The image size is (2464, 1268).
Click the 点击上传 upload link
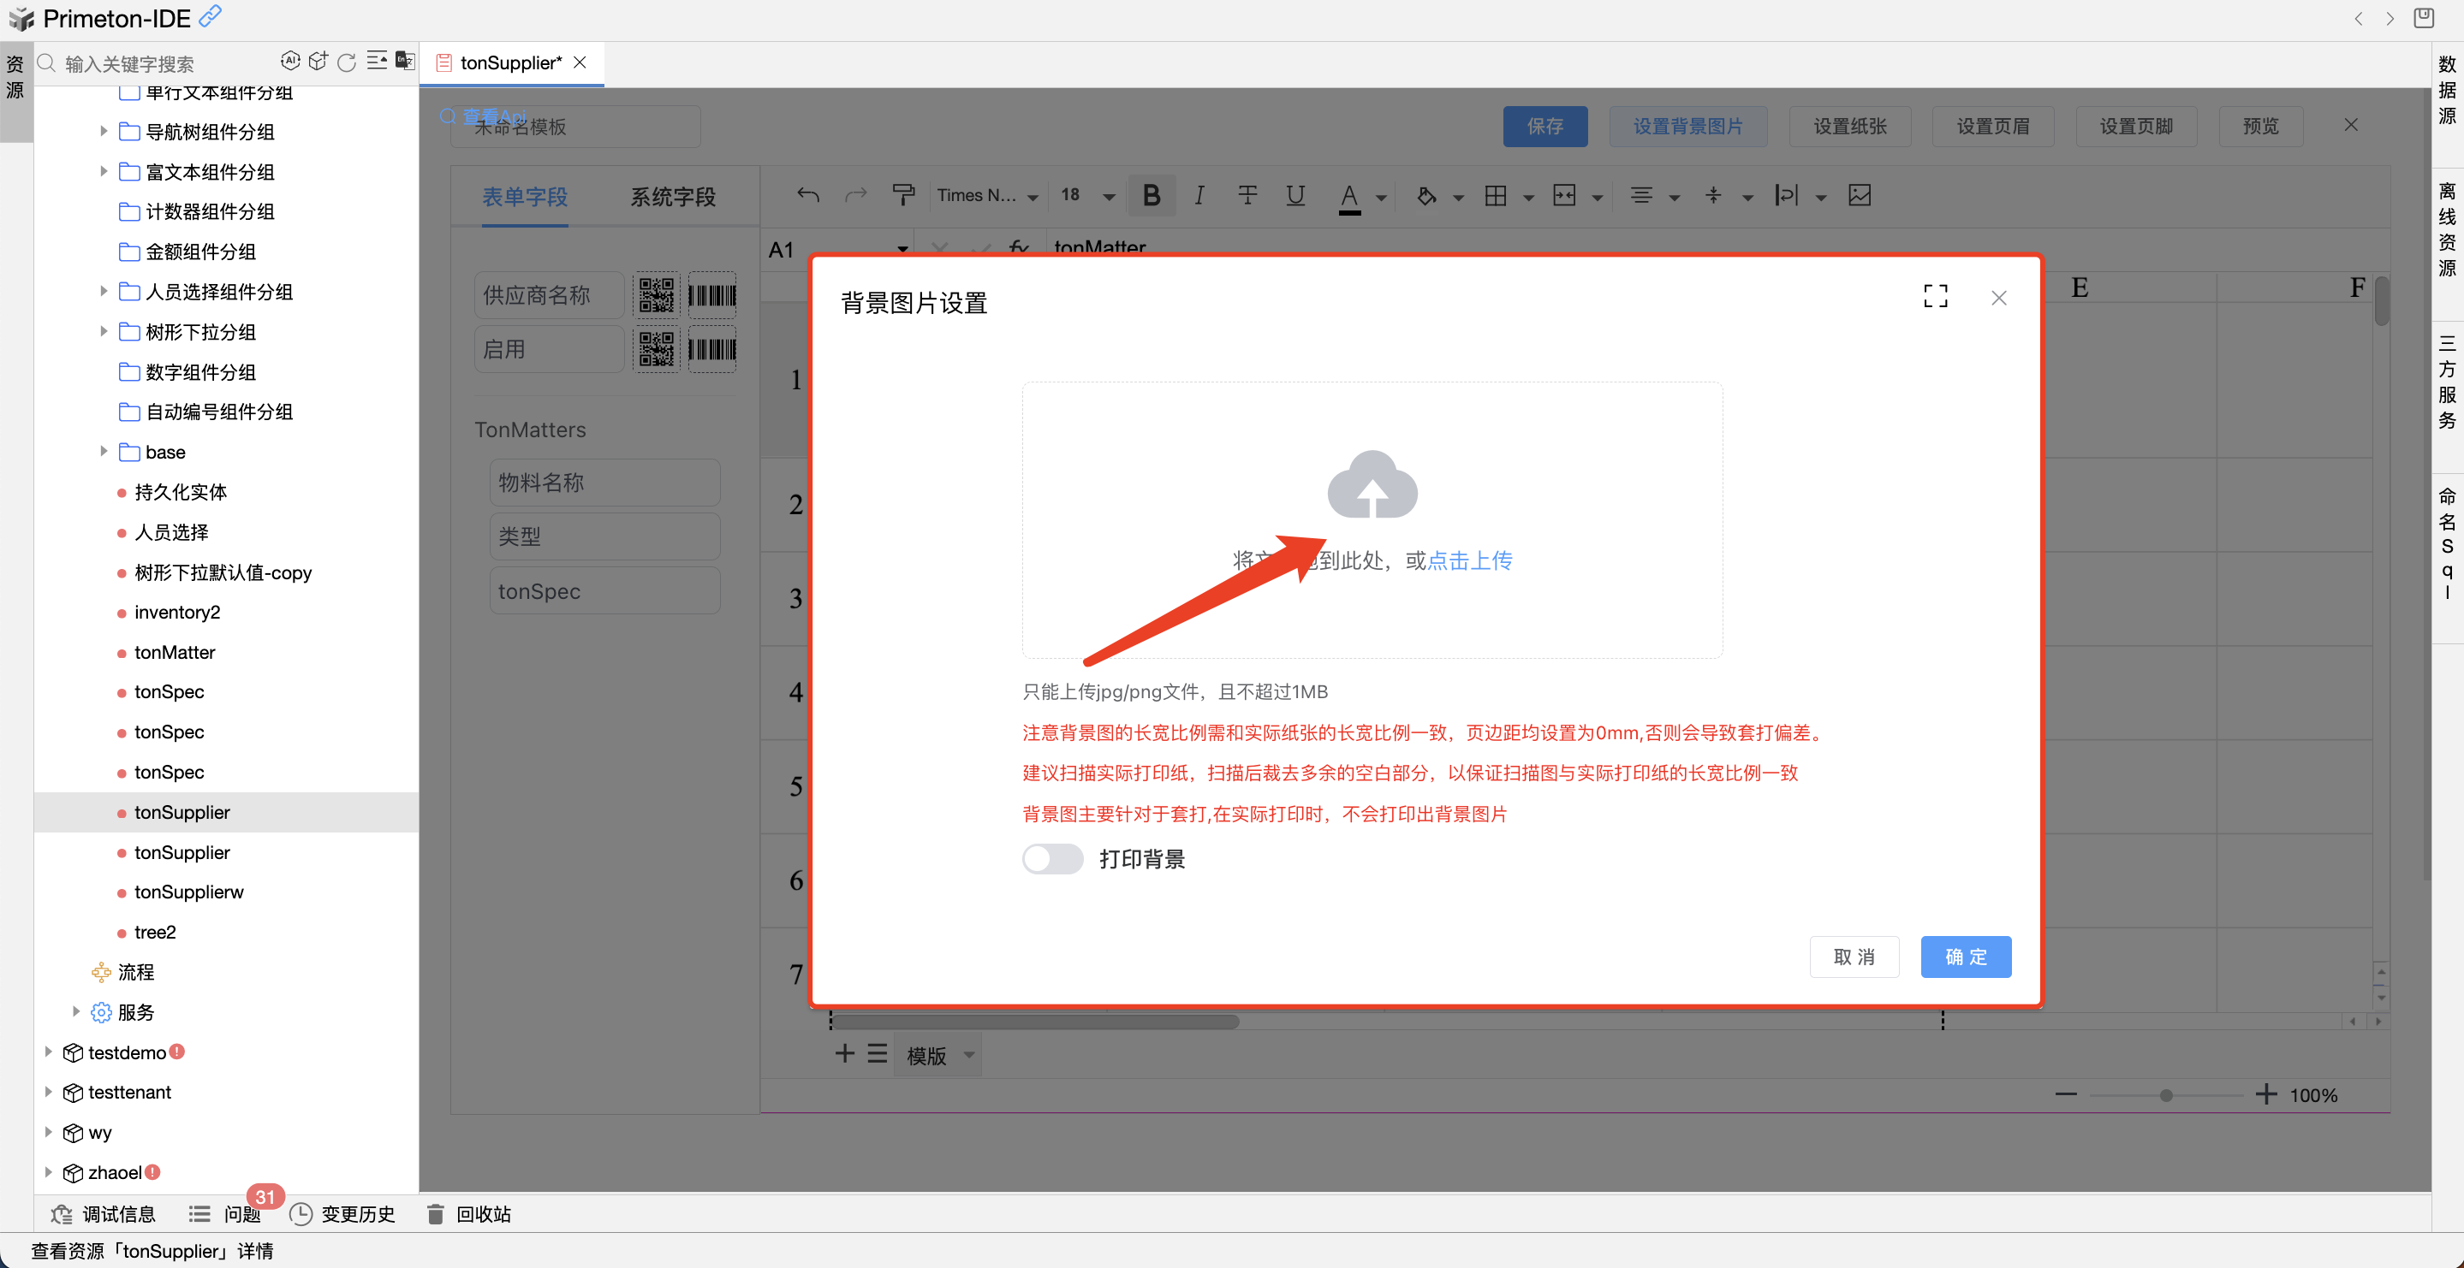point(1469,560)
